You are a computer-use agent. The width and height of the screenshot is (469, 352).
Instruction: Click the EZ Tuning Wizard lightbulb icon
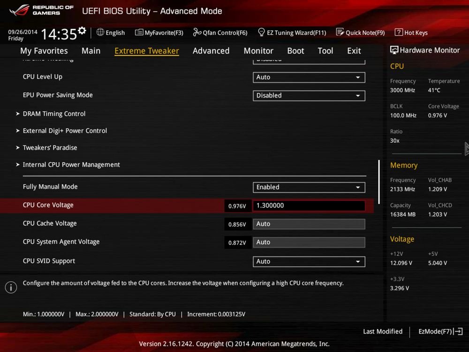tap(261, 32)
